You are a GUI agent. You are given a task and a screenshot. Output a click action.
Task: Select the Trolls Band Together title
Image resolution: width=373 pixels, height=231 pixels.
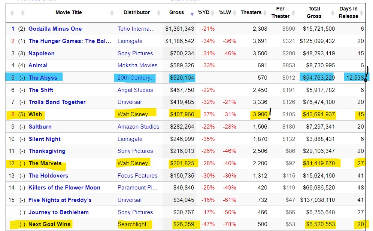[x=57, y=102]
